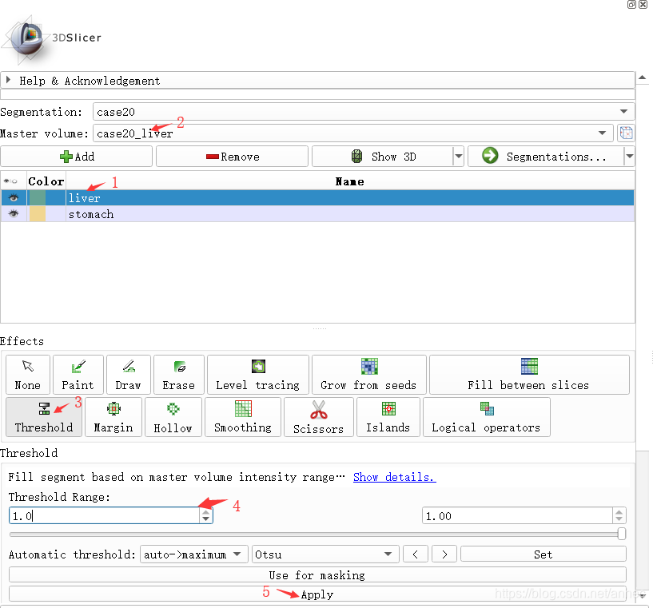Screen dimensions: 653x608
Task: Toggle all segments visibility in header
Action: 11,181
